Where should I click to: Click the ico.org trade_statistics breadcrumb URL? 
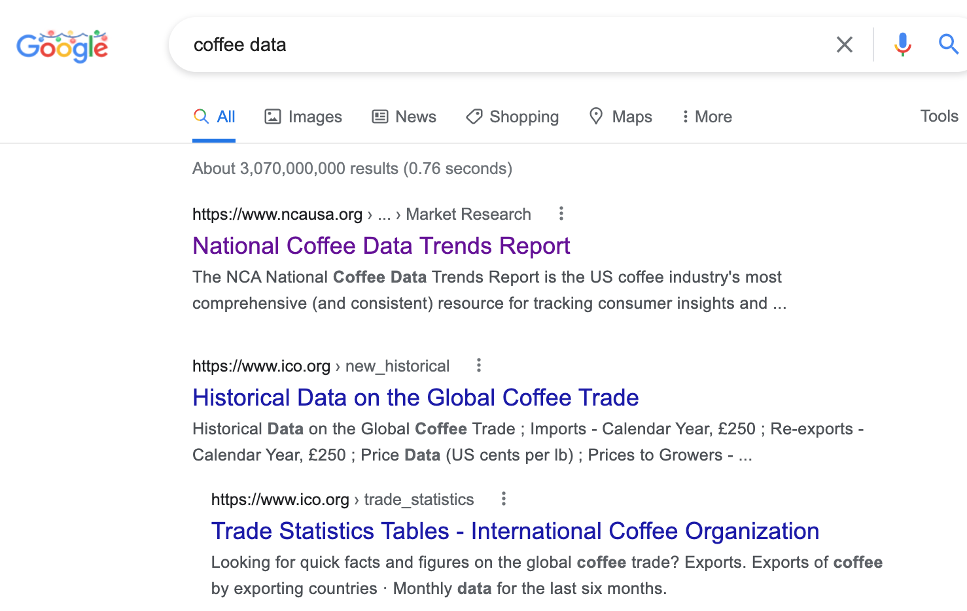point(342,499)
